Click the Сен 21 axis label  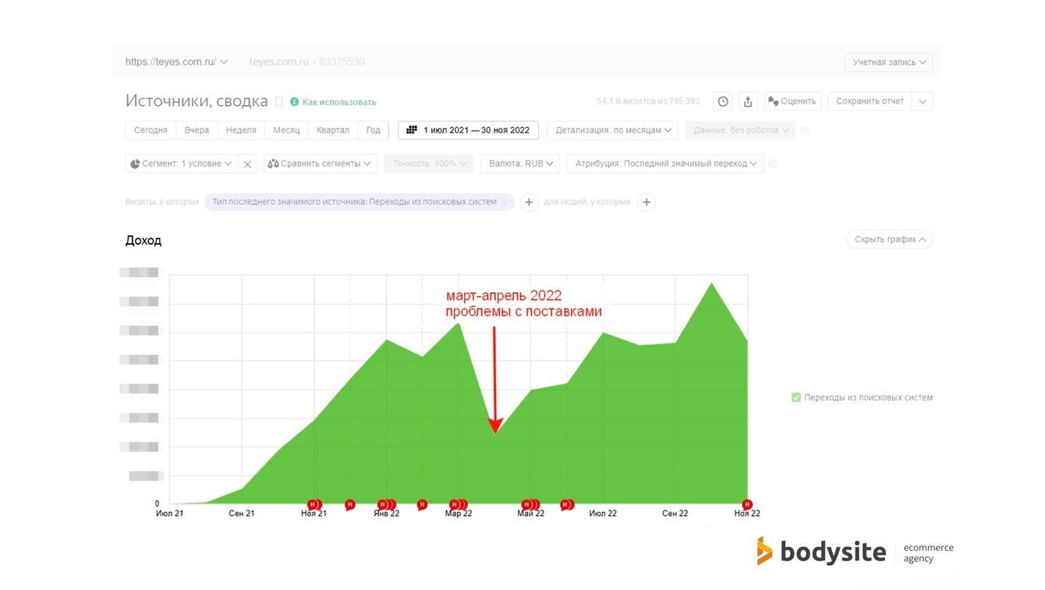point(242,514)
